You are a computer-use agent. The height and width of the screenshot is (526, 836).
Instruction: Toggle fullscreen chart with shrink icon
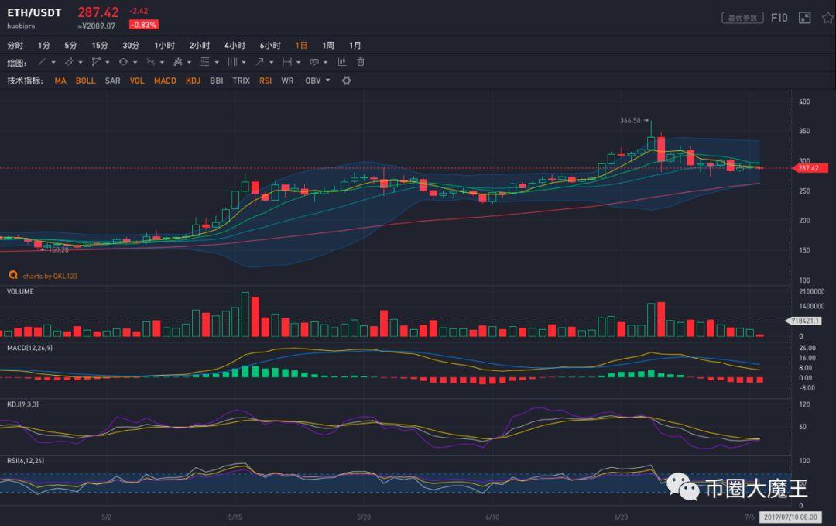[804, 18]
